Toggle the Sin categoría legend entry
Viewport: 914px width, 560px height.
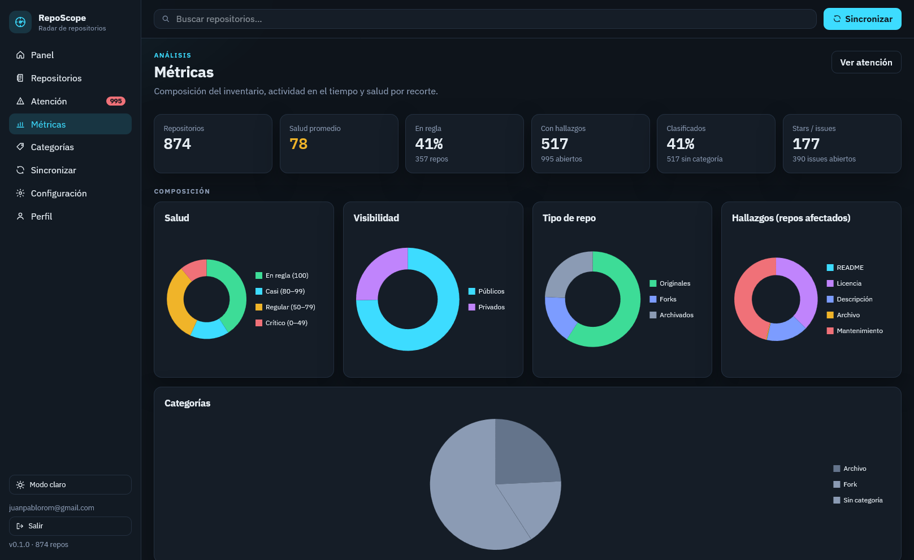(x=858, y=500)
